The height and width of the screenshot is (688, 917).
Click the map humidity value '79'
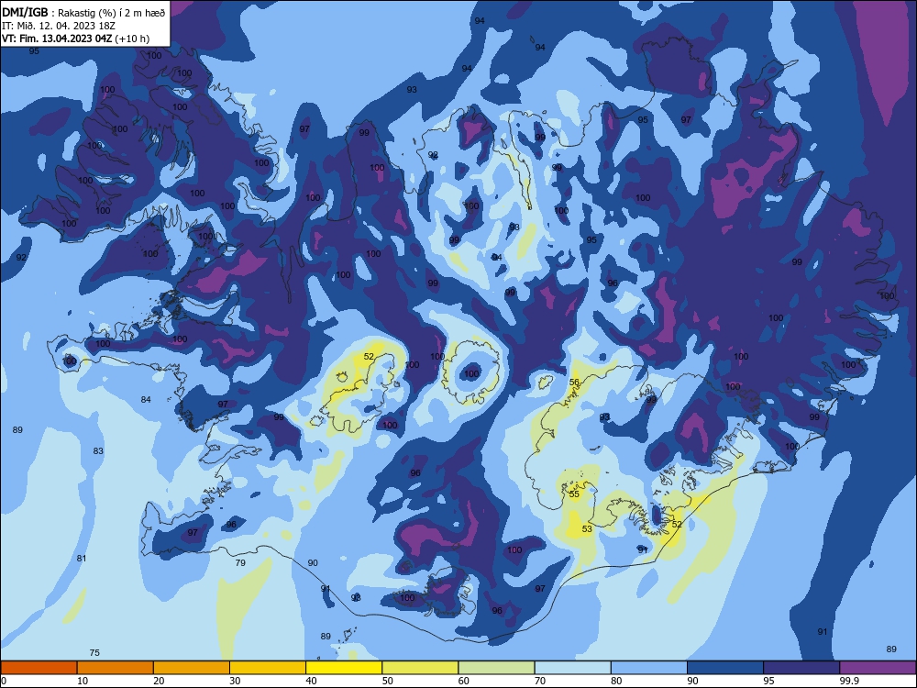[x=239, y=563]
